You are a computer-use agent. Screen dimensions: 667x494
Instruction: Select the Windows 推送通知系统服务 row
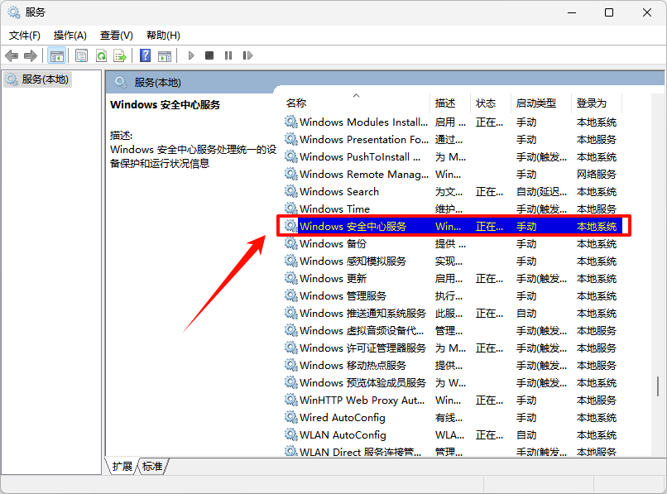[453, 314]
